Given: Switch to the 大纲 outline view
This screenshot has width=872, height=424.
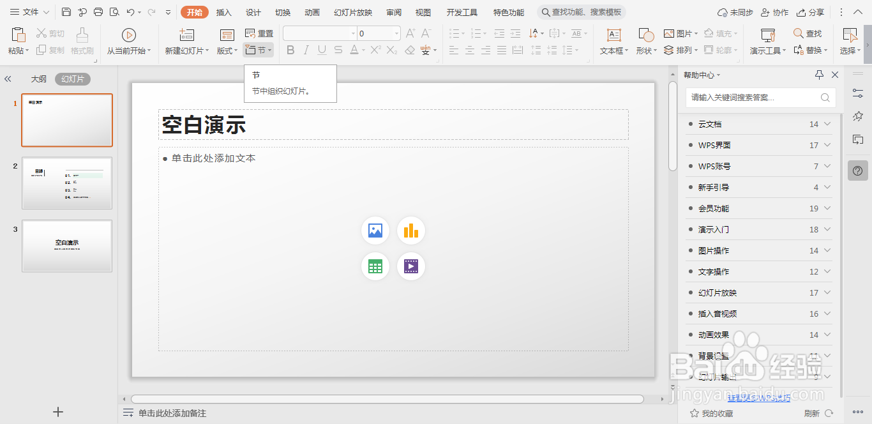Looking at the screenshot, I should coord(39,79).
